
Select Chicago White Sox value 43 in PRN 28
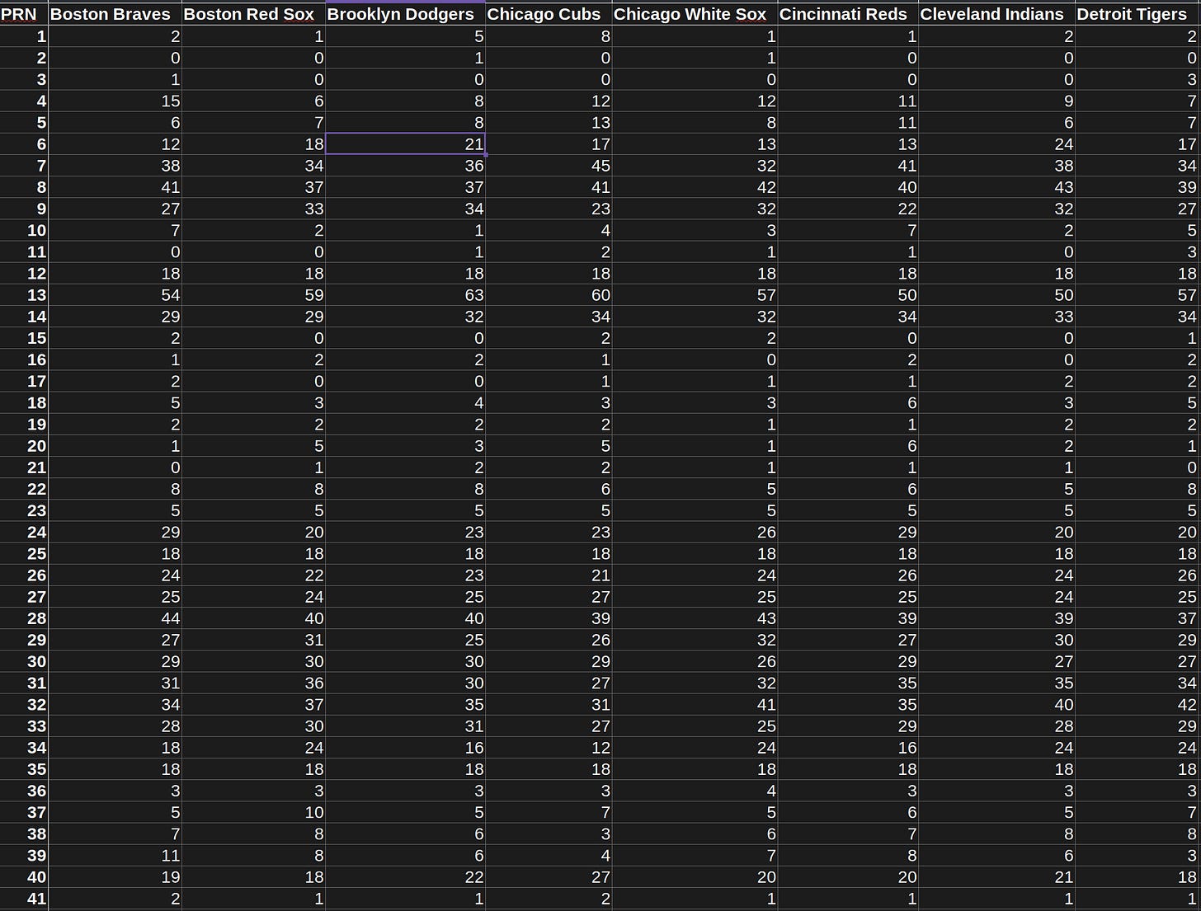tap(695, 618)
